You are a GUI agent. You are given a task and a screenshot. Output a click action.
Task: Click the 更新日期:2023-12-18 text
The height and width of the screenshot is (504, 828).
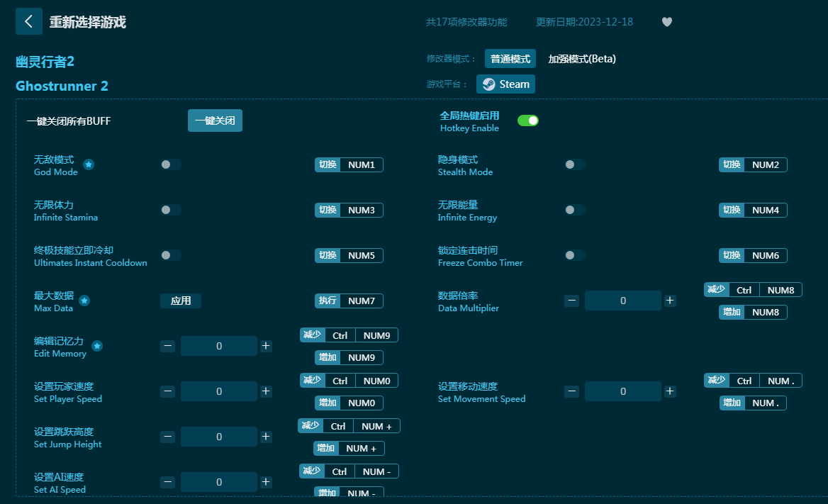(584, 22)
